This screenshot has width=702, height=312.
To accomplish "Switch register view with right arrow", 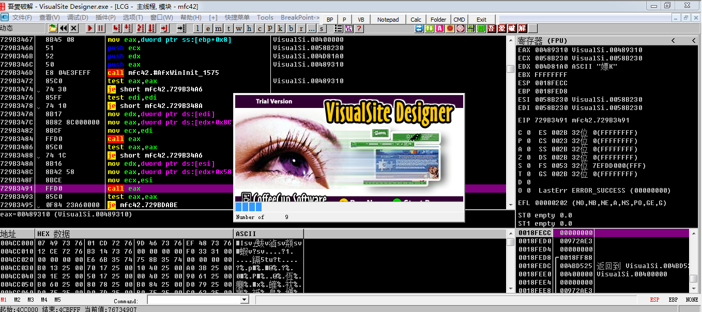I will coord(694,40).
